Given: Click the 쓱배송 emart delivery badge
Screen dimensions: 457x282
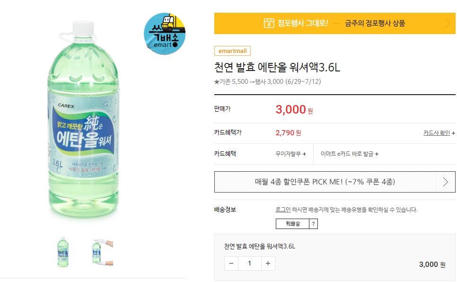Looking at the screenshot, I should click(165, 33).
